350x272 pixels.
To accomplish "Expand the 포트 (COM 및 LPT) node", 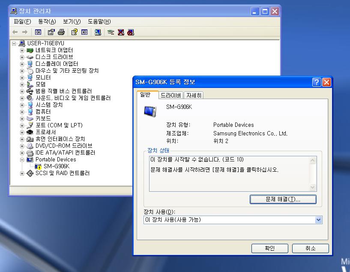I will pos(22,126).
